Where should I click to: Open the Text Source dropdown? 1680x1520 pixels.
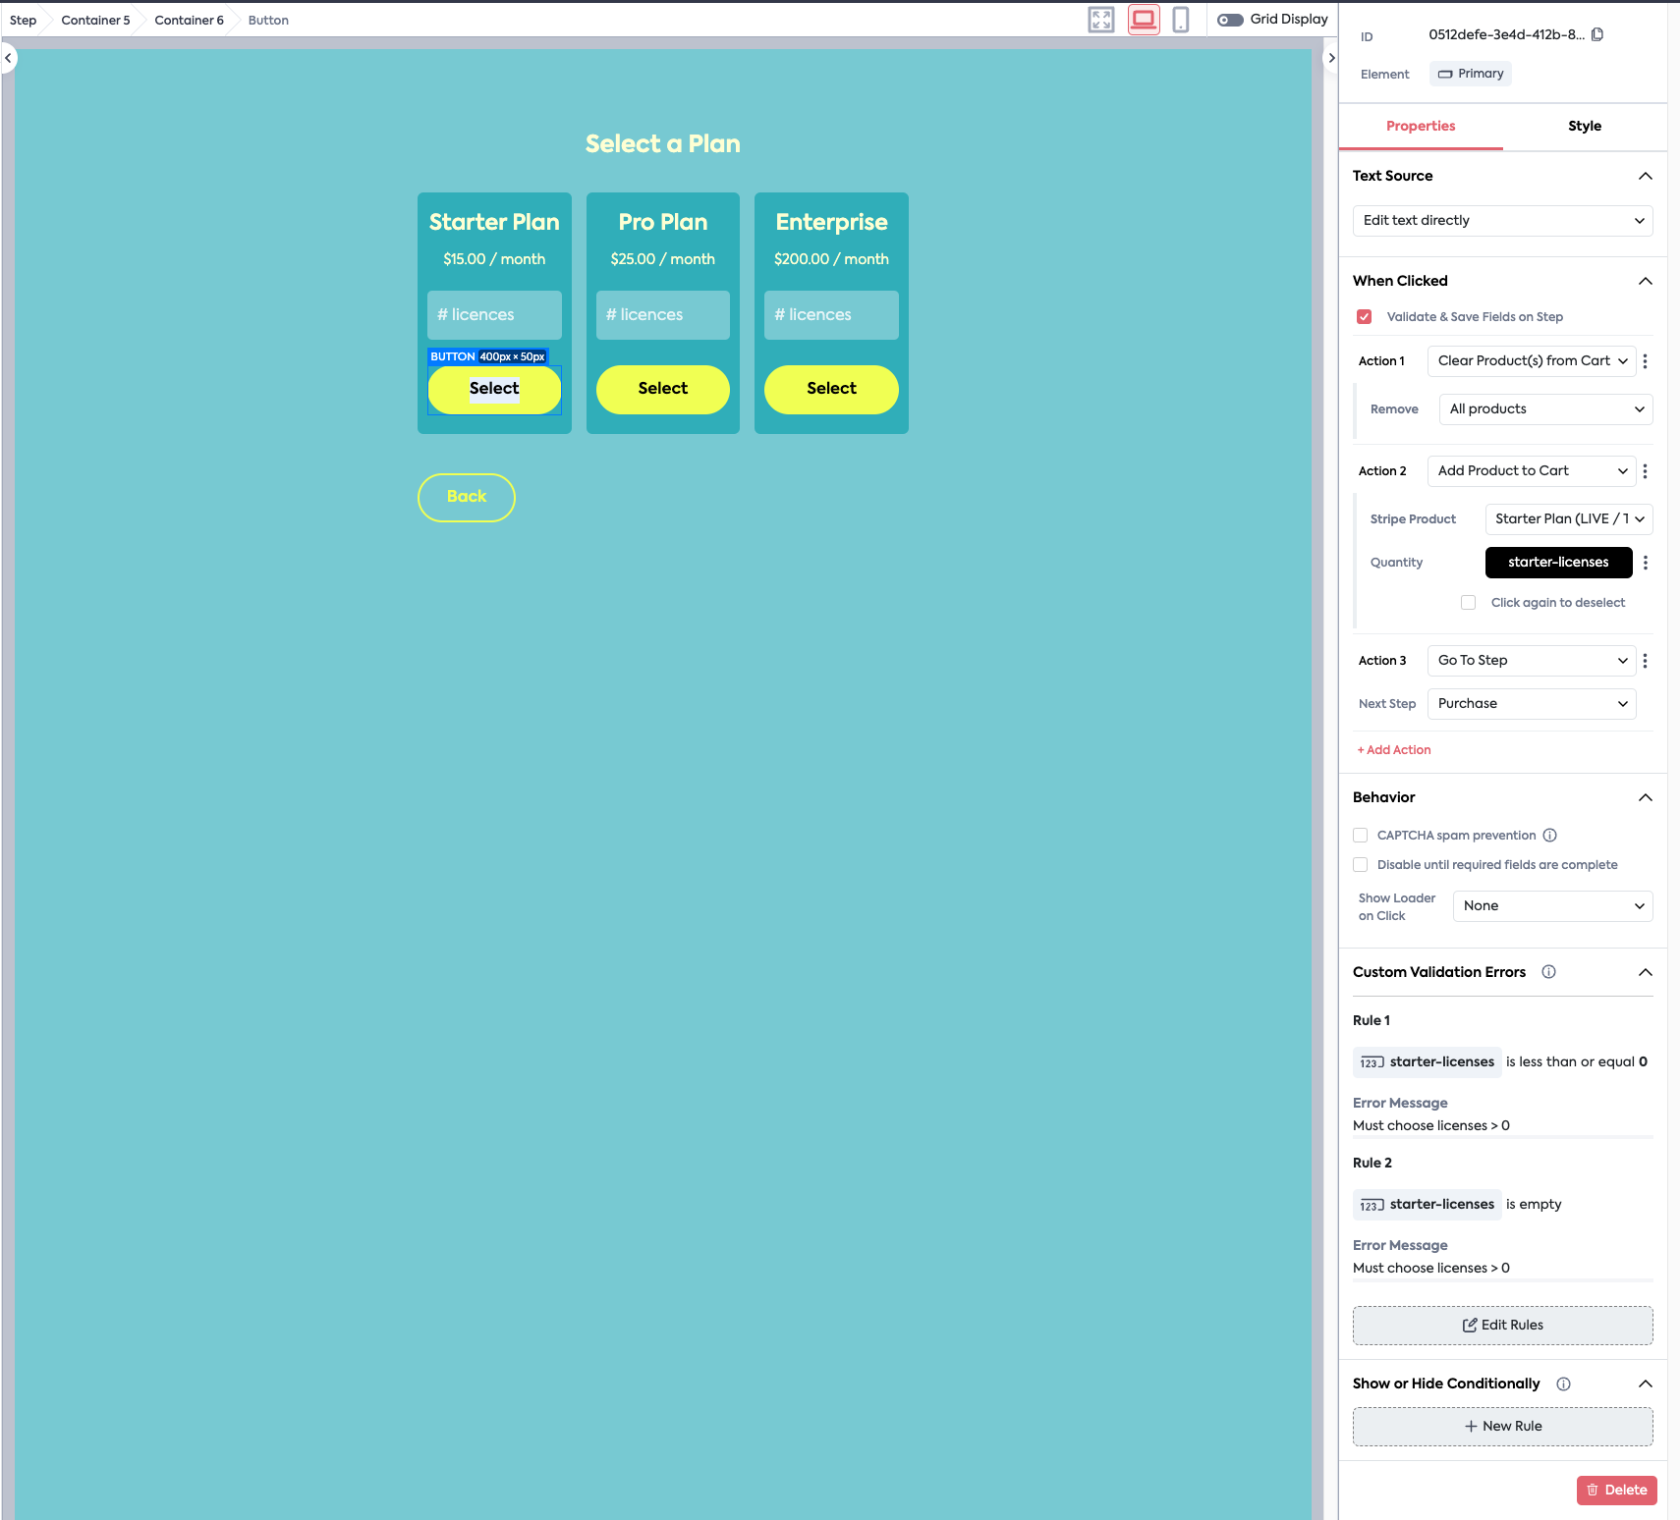(1502, 221)
